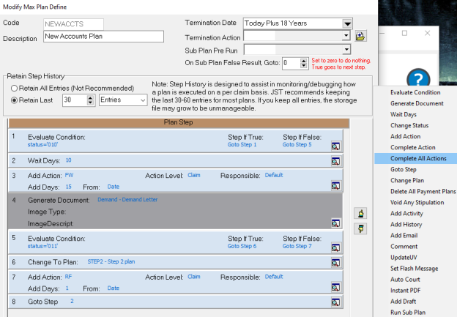The image size is (457, 317).
Task: Select Add Email in the step menu
Action: pos(405,235)
